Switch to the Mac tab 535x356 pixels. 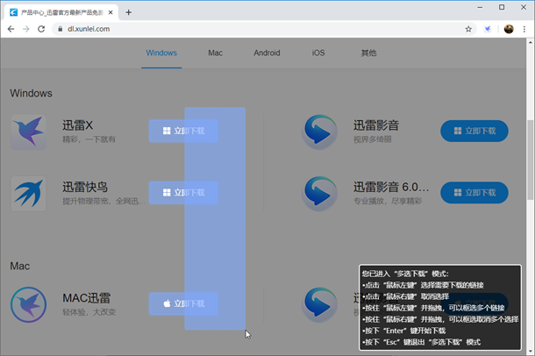(215, 53)
